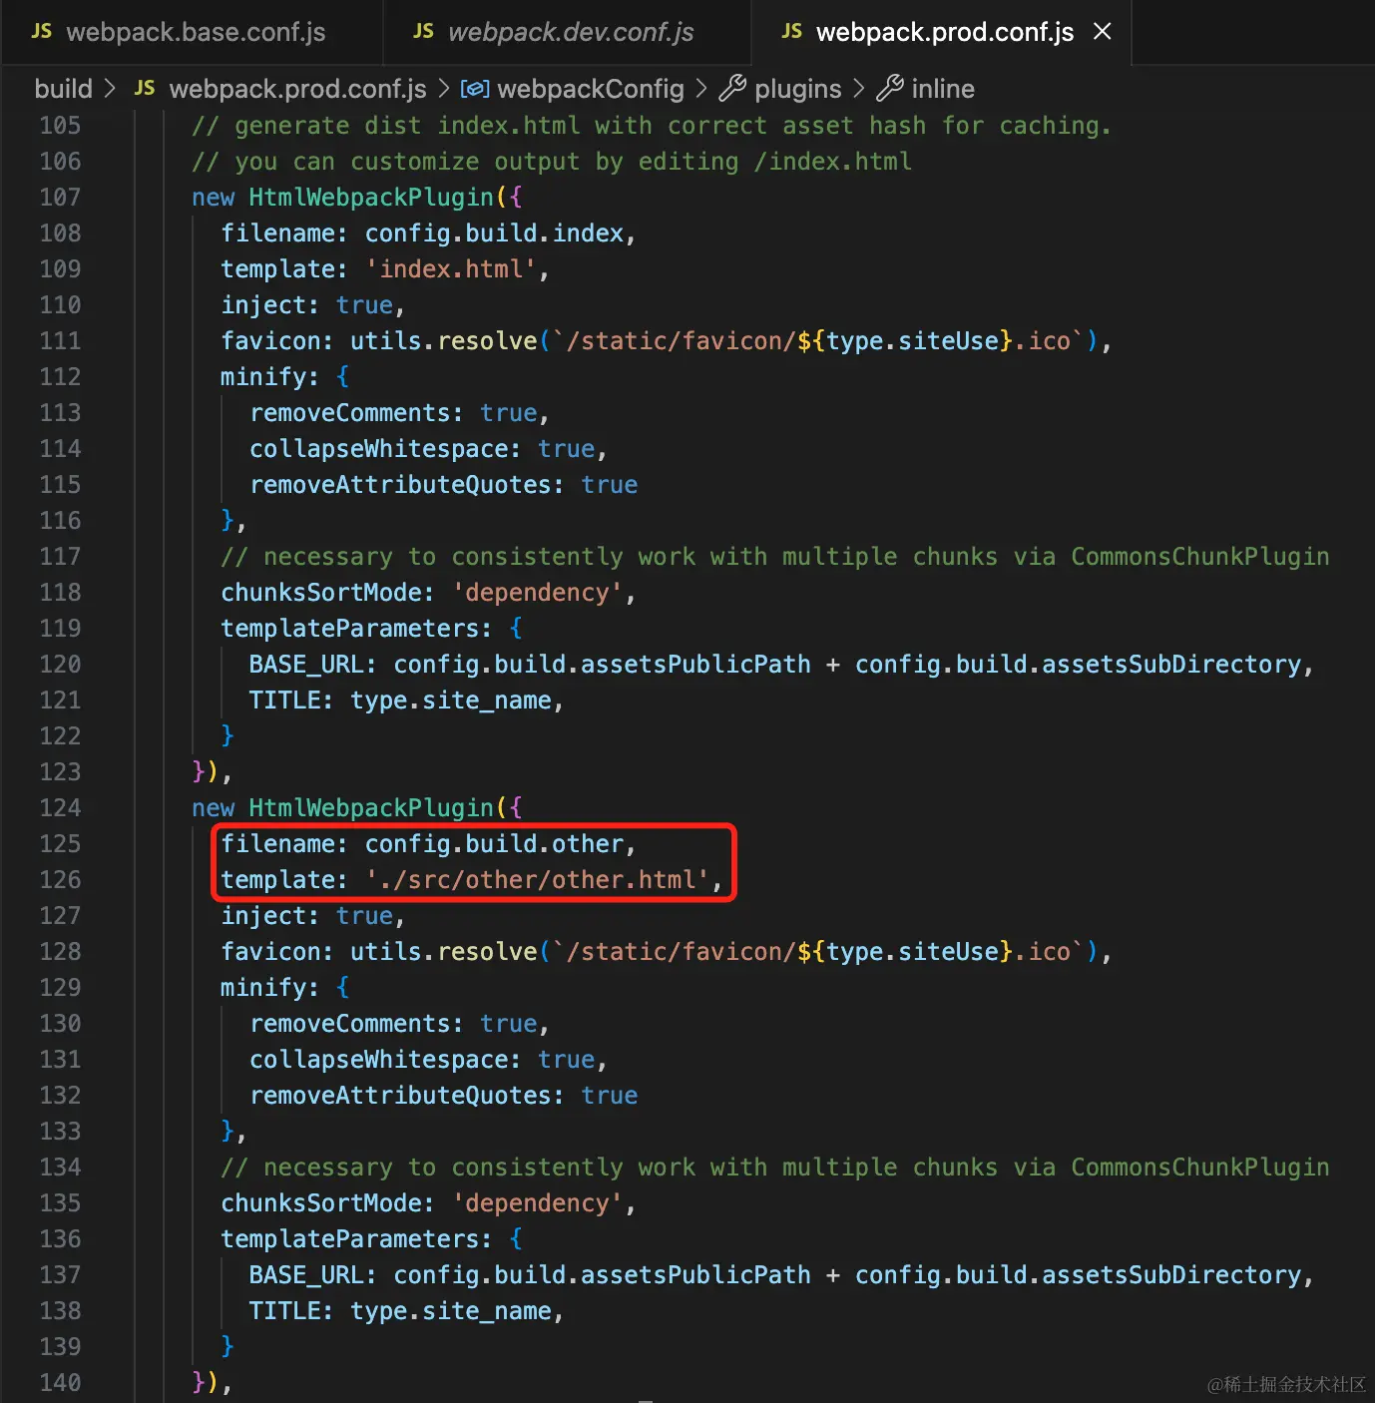Viewport: 1375px width, 1403px height.
Task: Click collapseWhitespace on line 131
Action: coord(379,1060)
